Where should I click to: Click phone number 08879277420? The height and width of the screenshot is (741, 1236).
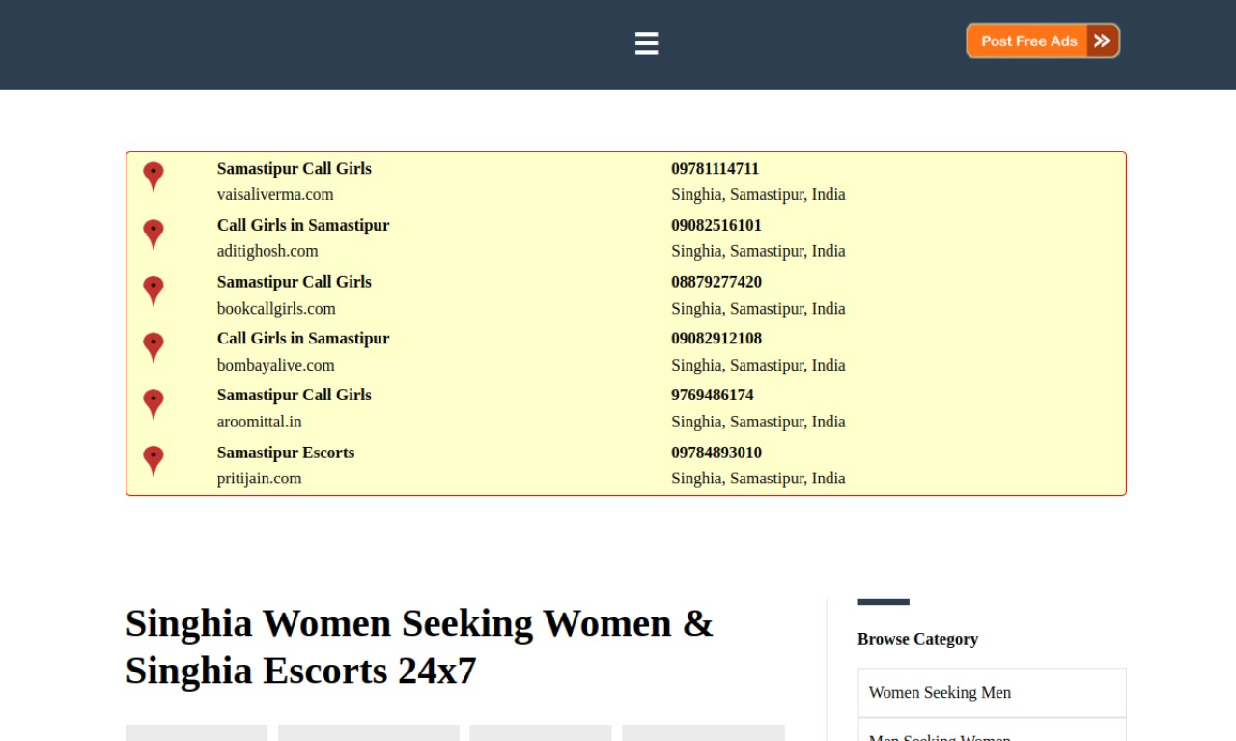pos(716,282)
